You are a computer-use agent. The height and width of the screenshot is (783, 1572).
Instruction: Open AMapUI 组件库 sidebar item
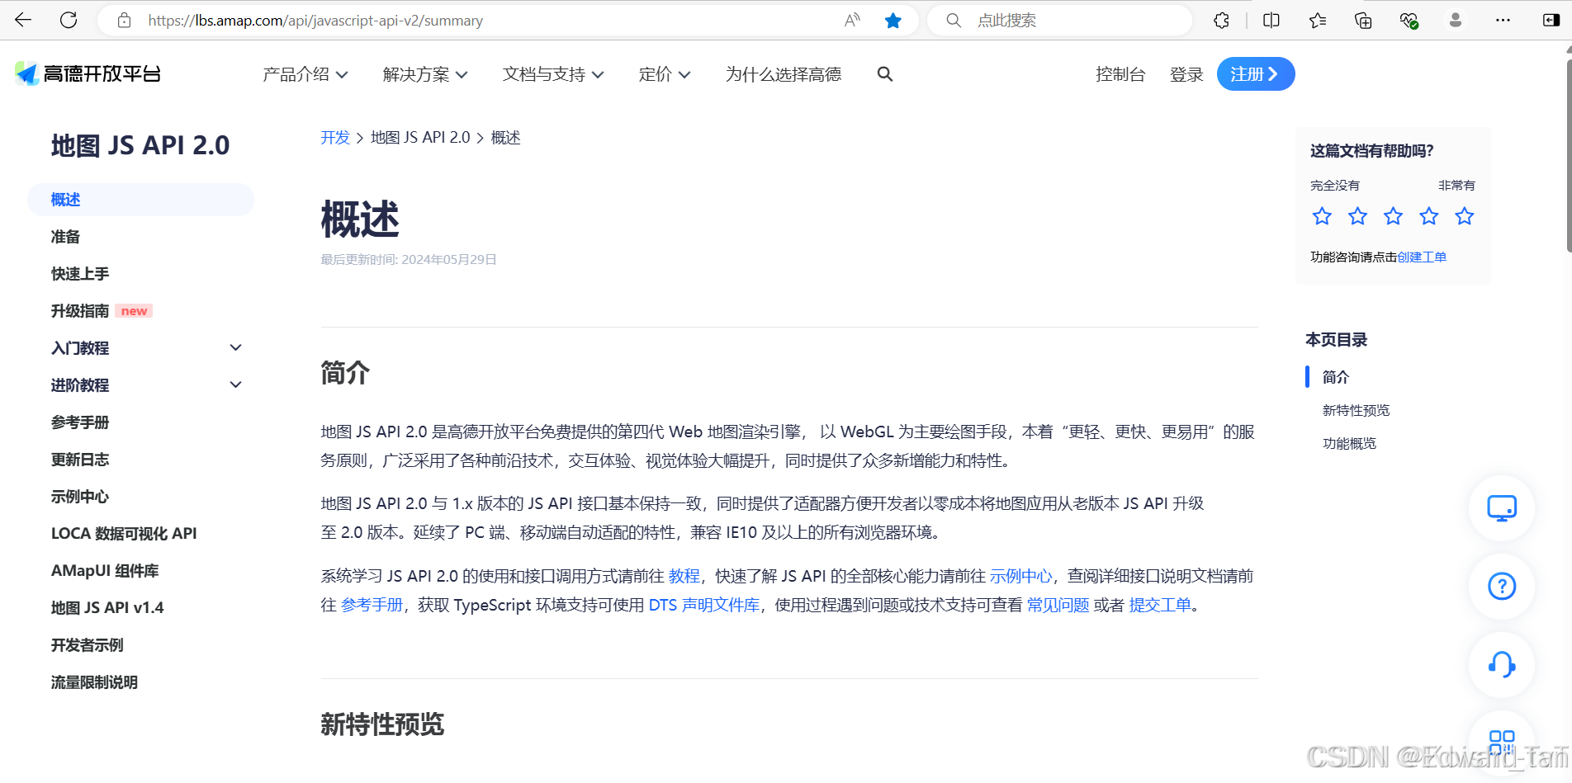click(x=105, y=571)
